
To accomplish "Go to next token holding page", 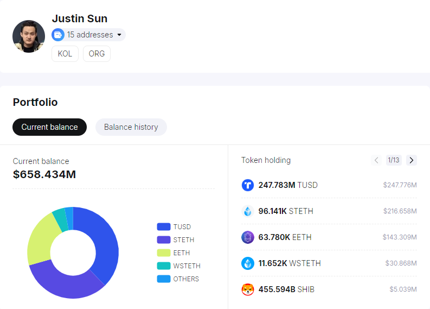I will [x=412, y=160].
